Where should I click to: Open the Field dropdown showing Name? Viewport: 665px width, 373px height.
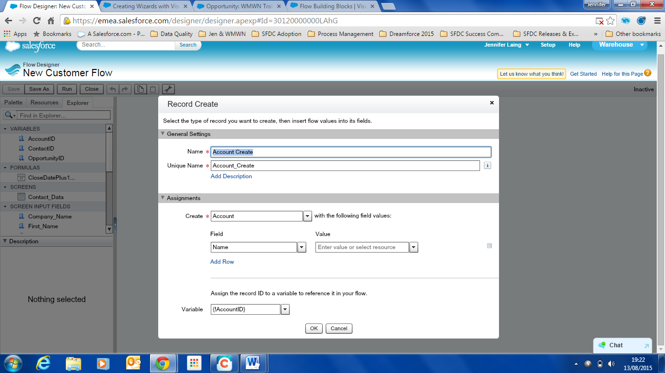point(302,247)
